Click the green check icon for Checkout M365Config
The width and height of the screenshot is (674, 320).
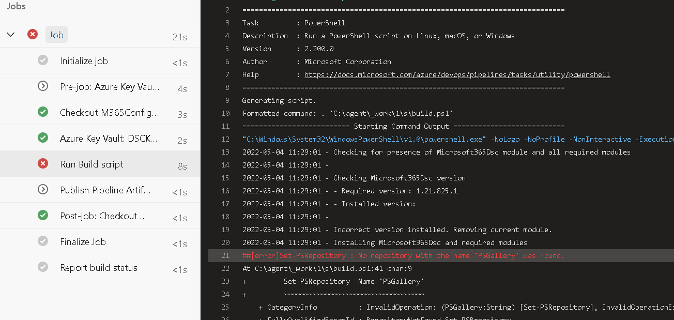(43, 112)
